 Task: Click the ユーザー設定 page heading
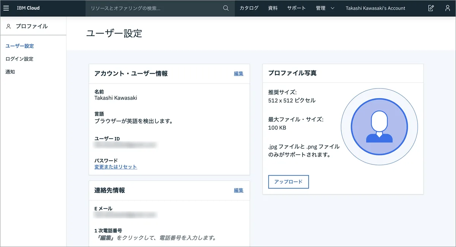coord(114,33)
